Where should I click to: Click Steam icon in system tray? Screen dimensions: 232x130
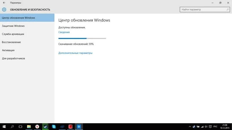[x=194, y=127]
